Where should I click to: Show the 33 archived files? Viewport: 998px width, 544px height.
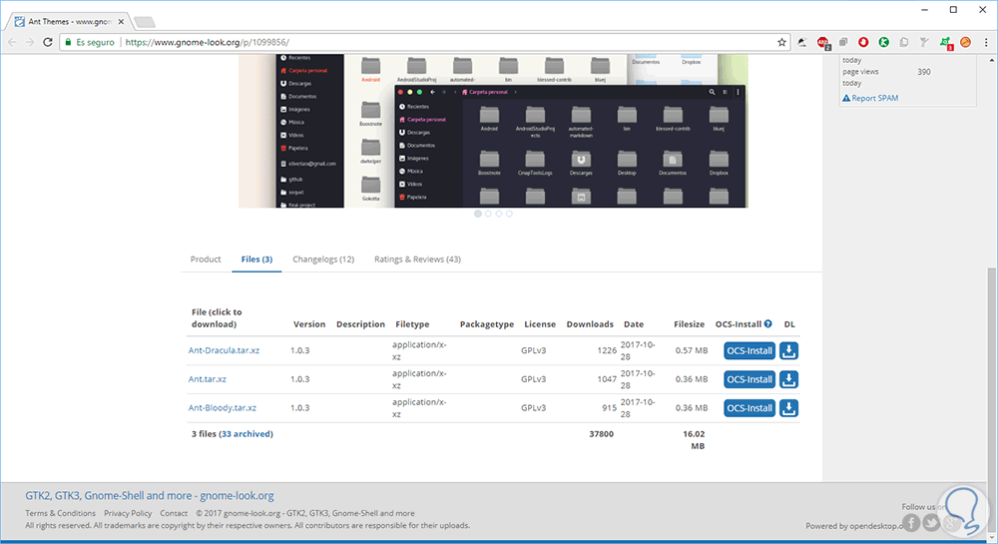tap(246, 434)
